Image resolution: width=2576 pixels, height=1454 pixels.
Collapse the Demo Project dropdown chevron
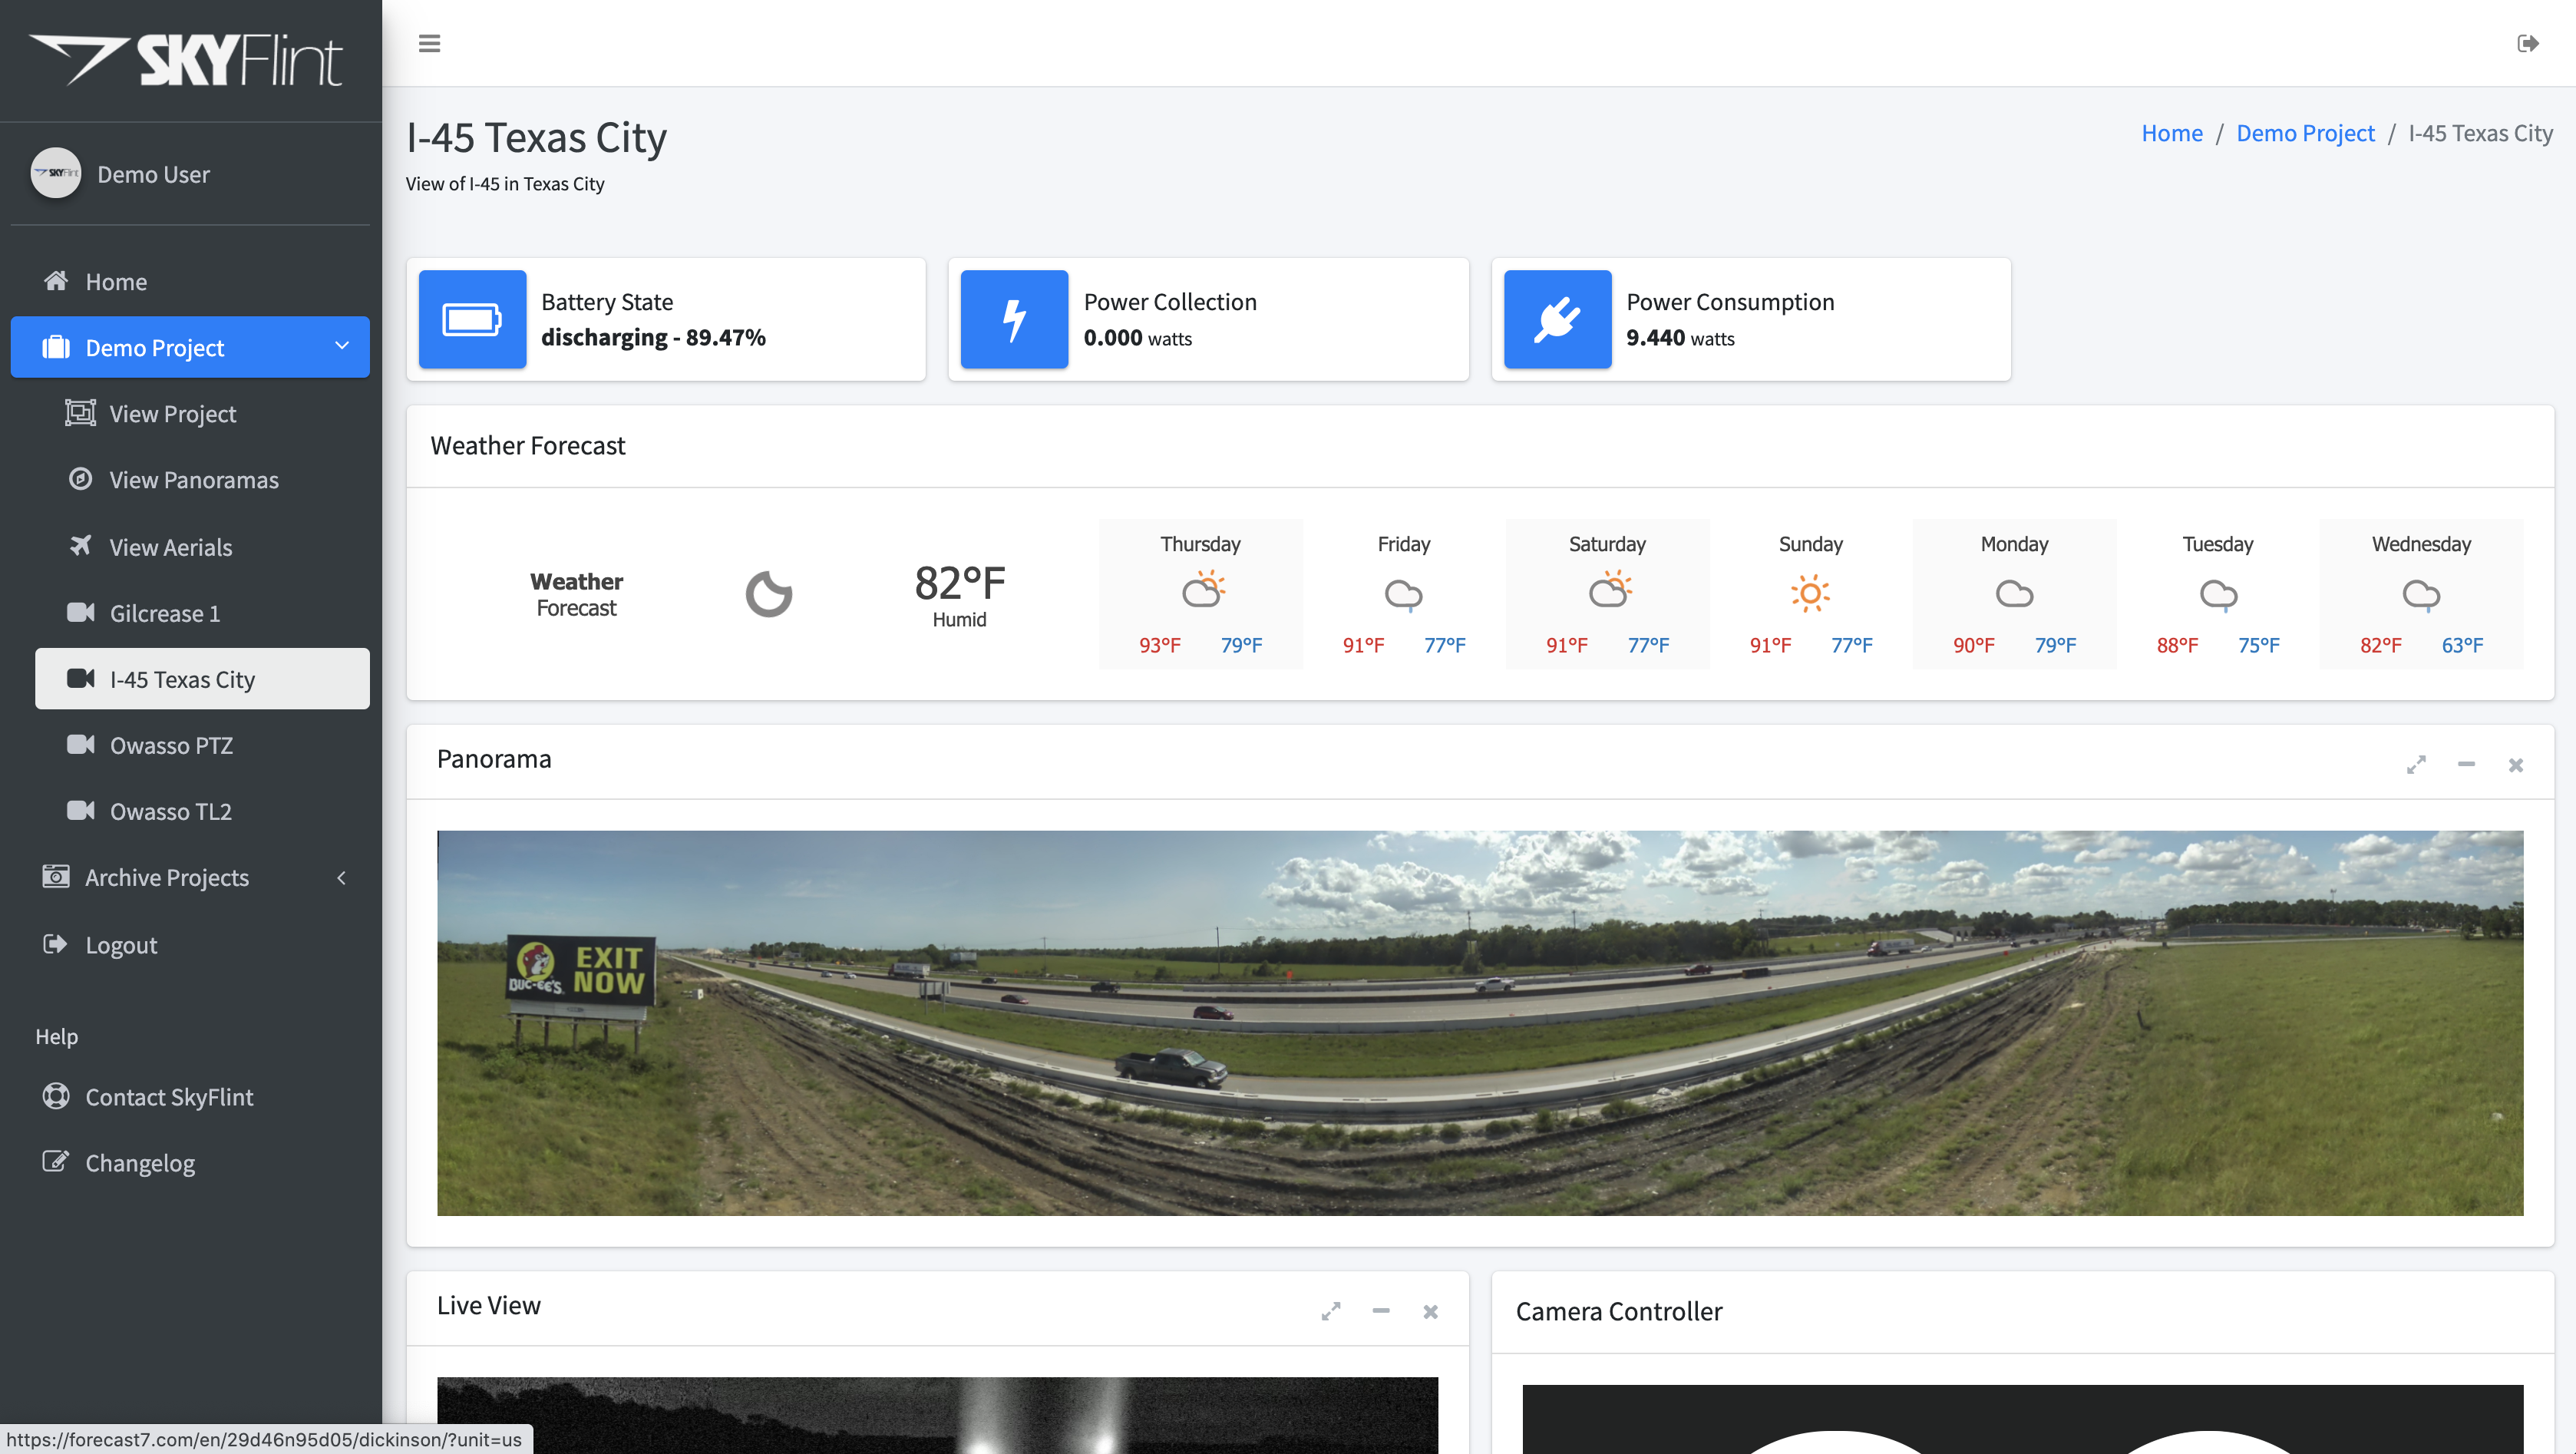341,346
